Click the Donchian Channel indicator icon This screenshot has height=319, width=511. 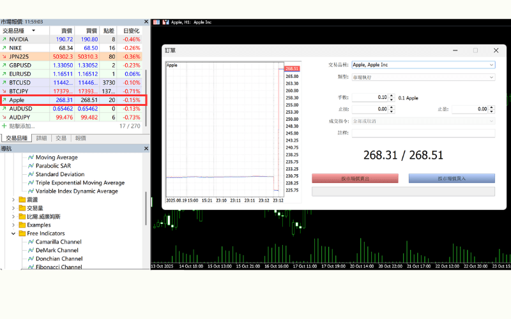(x=30, y=259)
